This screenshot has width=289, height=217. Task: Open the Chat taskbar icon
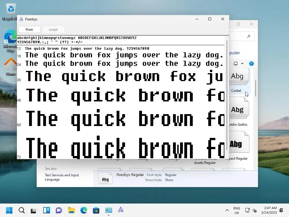click(x=59, y=210)
